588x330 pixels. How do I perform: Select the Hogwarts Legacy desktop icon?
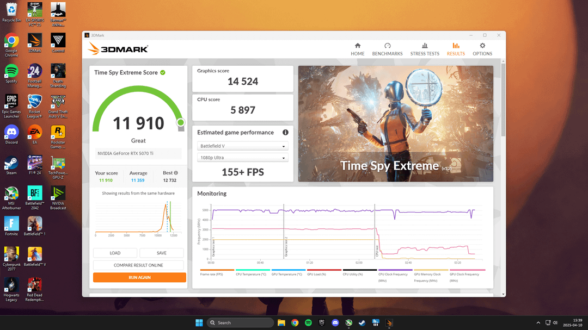11,289
